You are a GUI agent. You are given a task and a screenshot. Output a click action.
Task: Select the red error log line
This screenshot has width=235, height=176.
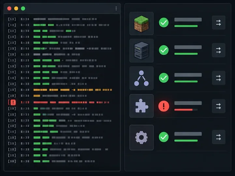coord(59,102)
